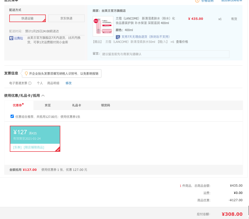The image size is (249, 219).
Task: Click 查看价格 for the gift item
Action: point(182,42)
